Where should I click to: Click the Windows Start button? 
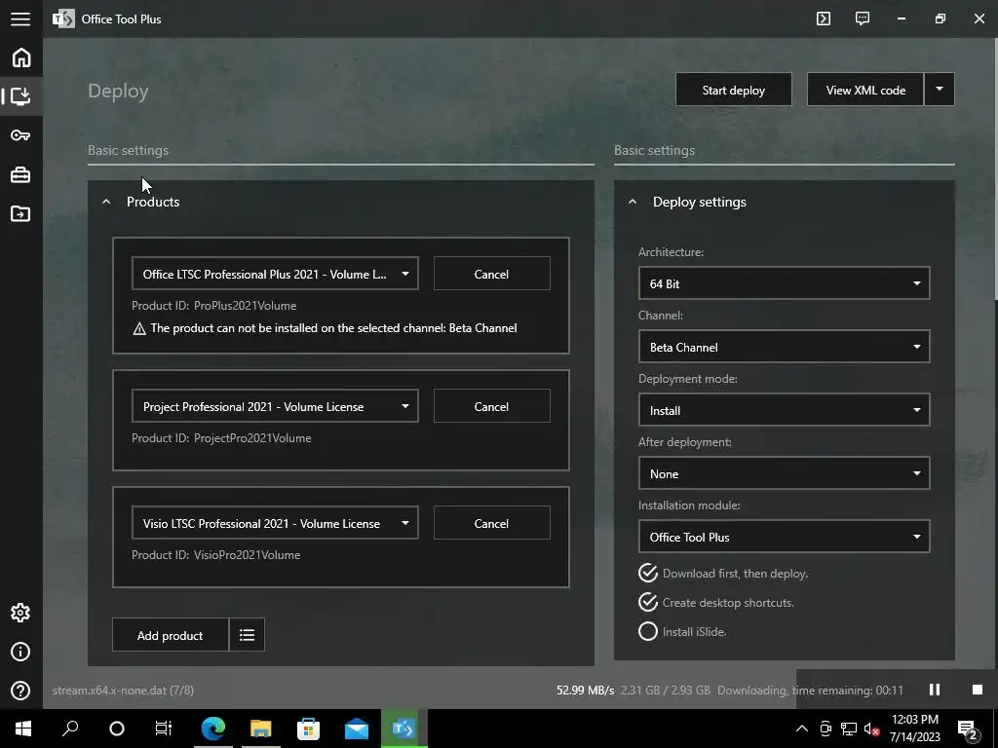coord(23,729)
